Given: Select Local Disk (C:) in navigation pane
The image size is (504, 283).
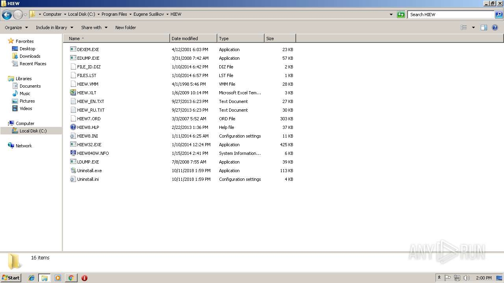Looking at the screenshot, I should click(x=33, y=131).
